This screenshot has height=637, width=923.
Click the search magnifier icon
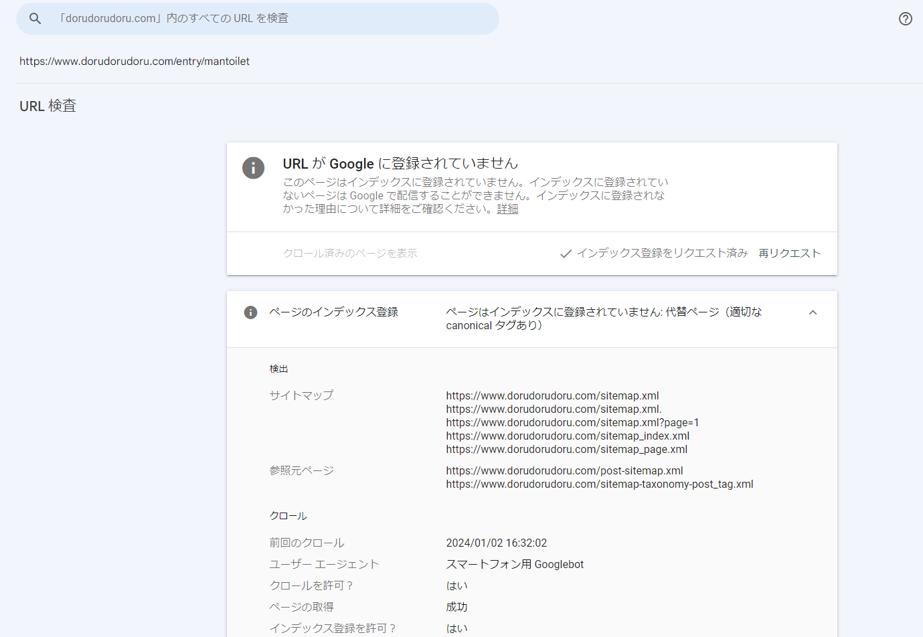pyautogui.click(x=35, y=19)
